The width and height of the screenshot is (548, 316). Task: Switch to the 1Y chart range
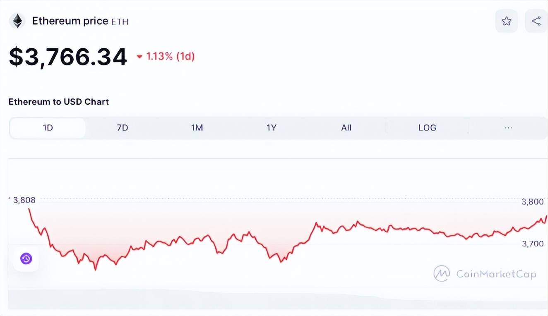click(x=271, y=128)
